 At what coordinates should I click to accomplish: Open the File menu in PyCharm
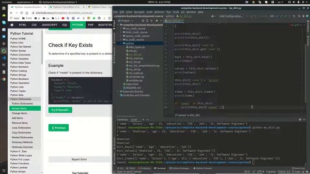[x=115, y=12]
